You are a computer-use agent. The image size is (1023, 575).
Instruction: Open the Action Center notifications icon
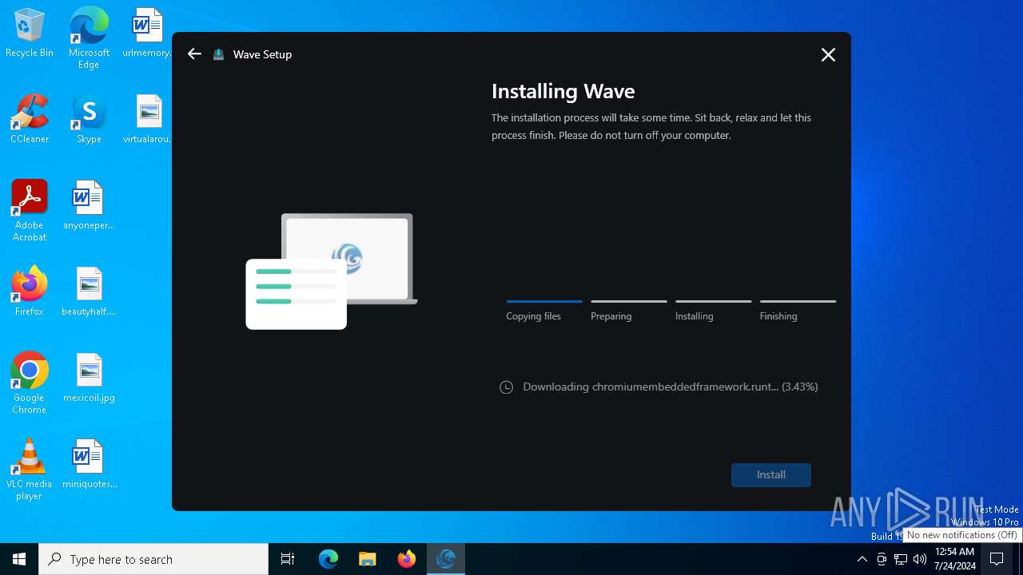point(997,559)
